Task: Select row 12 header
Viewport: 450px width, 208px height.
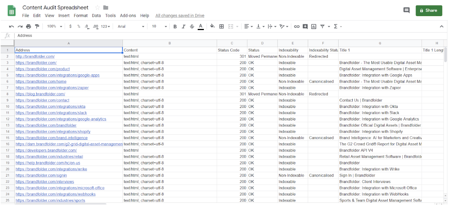Action: tap(7, 119)
